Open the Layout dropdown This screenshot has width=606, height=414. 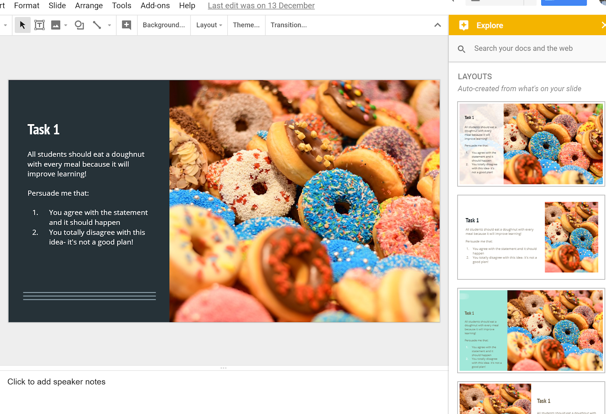[209, 25]
